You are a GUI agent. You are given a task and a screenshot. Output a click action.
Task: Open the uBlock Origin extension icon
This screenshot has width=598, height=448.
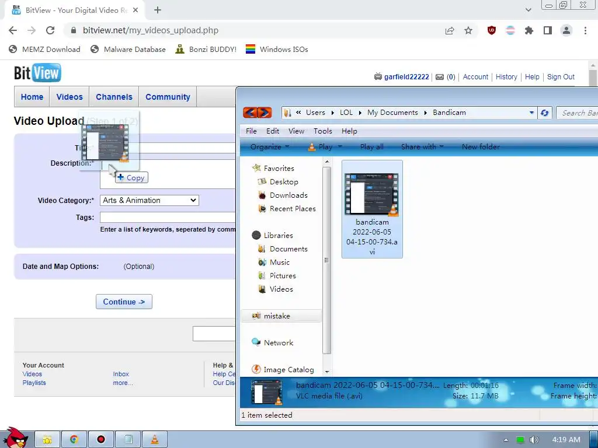[492, 30]
